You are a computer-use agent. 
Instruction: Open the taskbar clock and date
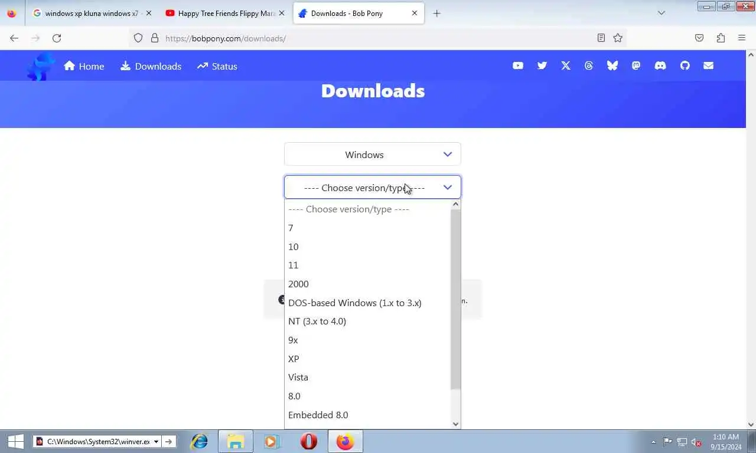click(x=726, y=442)
